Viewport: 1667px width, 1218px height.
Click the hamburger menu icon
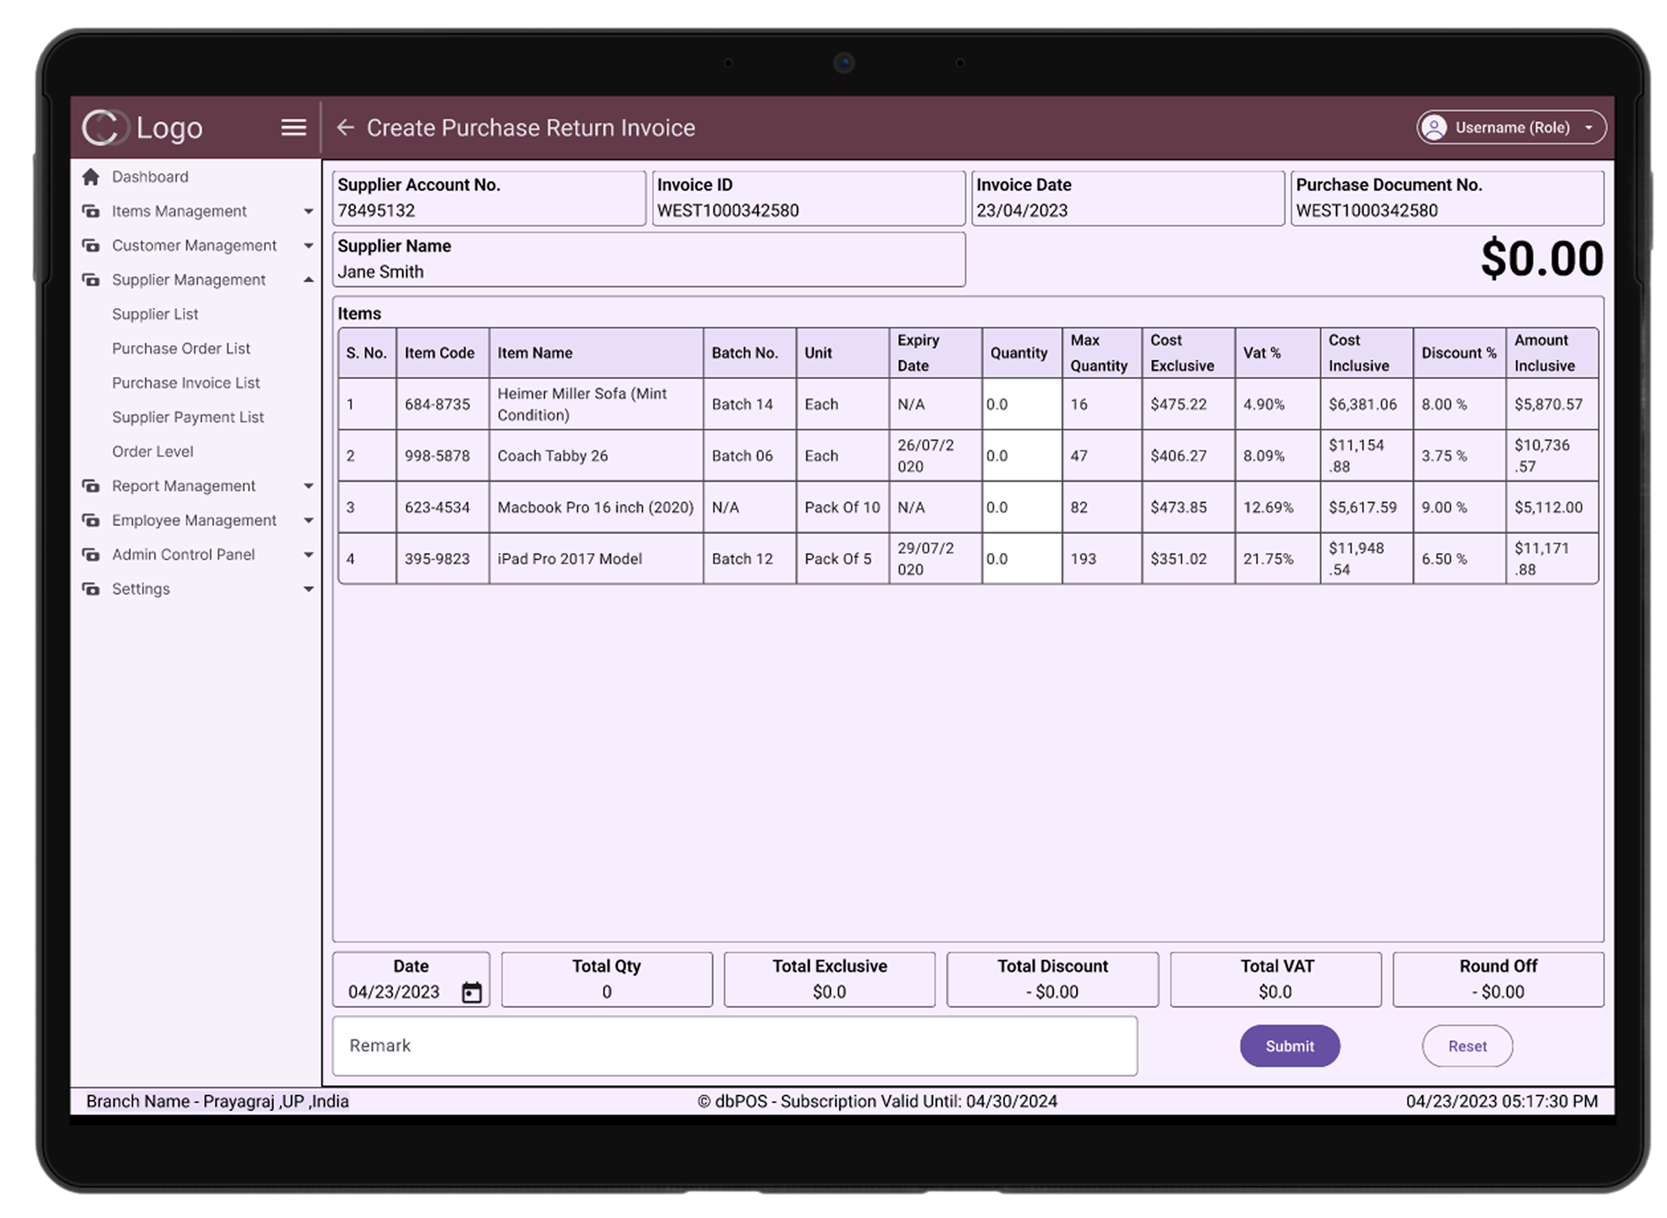click(293, 128)
